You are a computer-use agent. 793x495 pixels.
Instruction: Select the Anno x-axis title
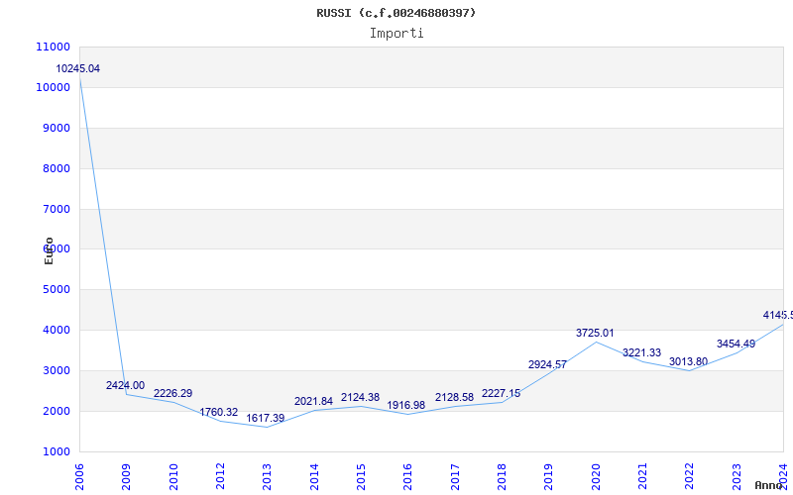click(x=769, y=485)
